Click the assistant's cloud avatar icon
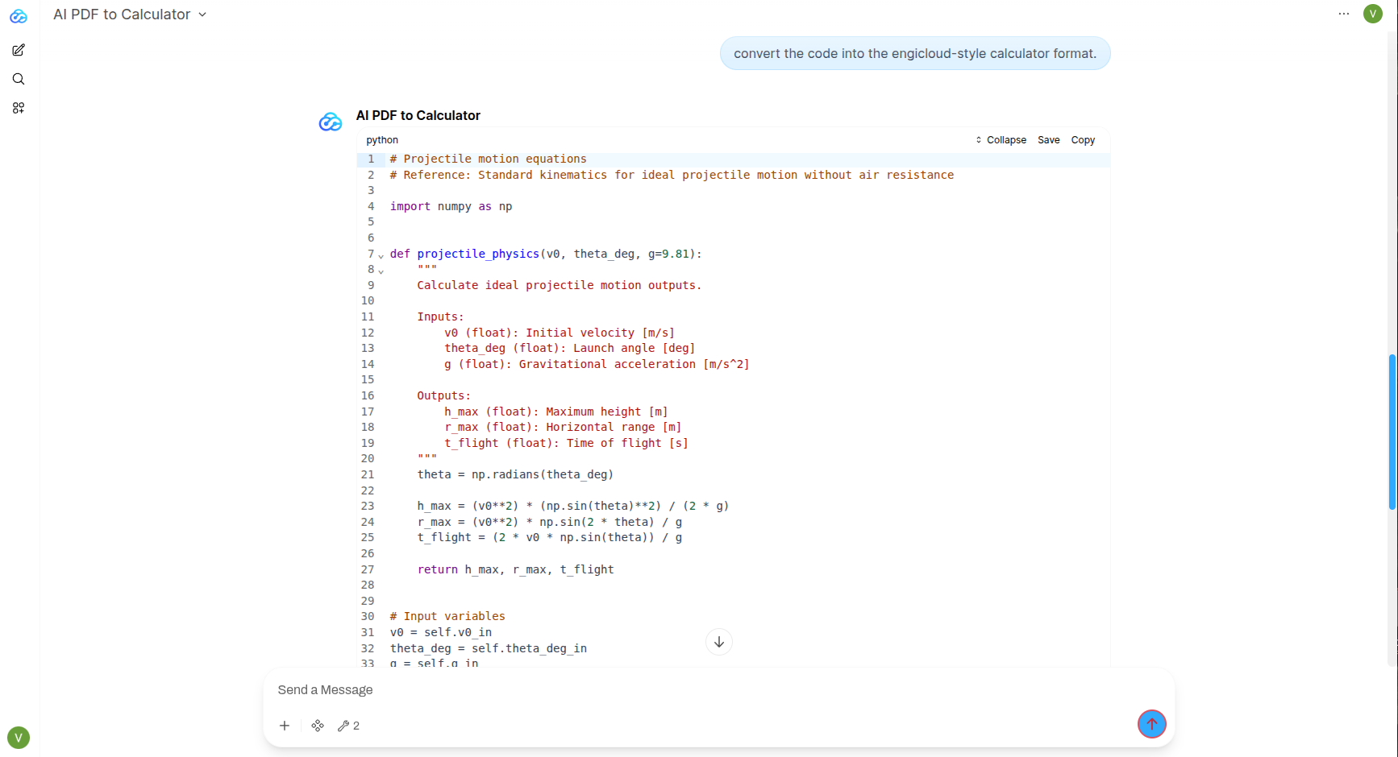This screenshot has width=1398, height=757. point(331,122)
